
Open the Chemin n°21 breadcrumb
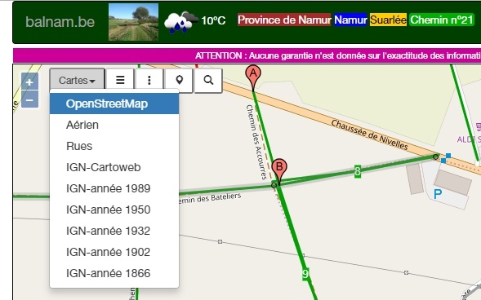click(x=442, y=20)
